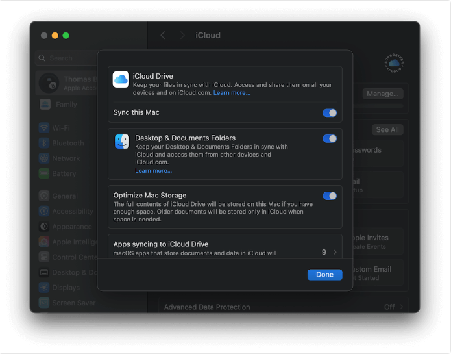The height and width of the screenshot is (354, 451).
Task: Go forward using the right chevron
Action: pos(182,35)
